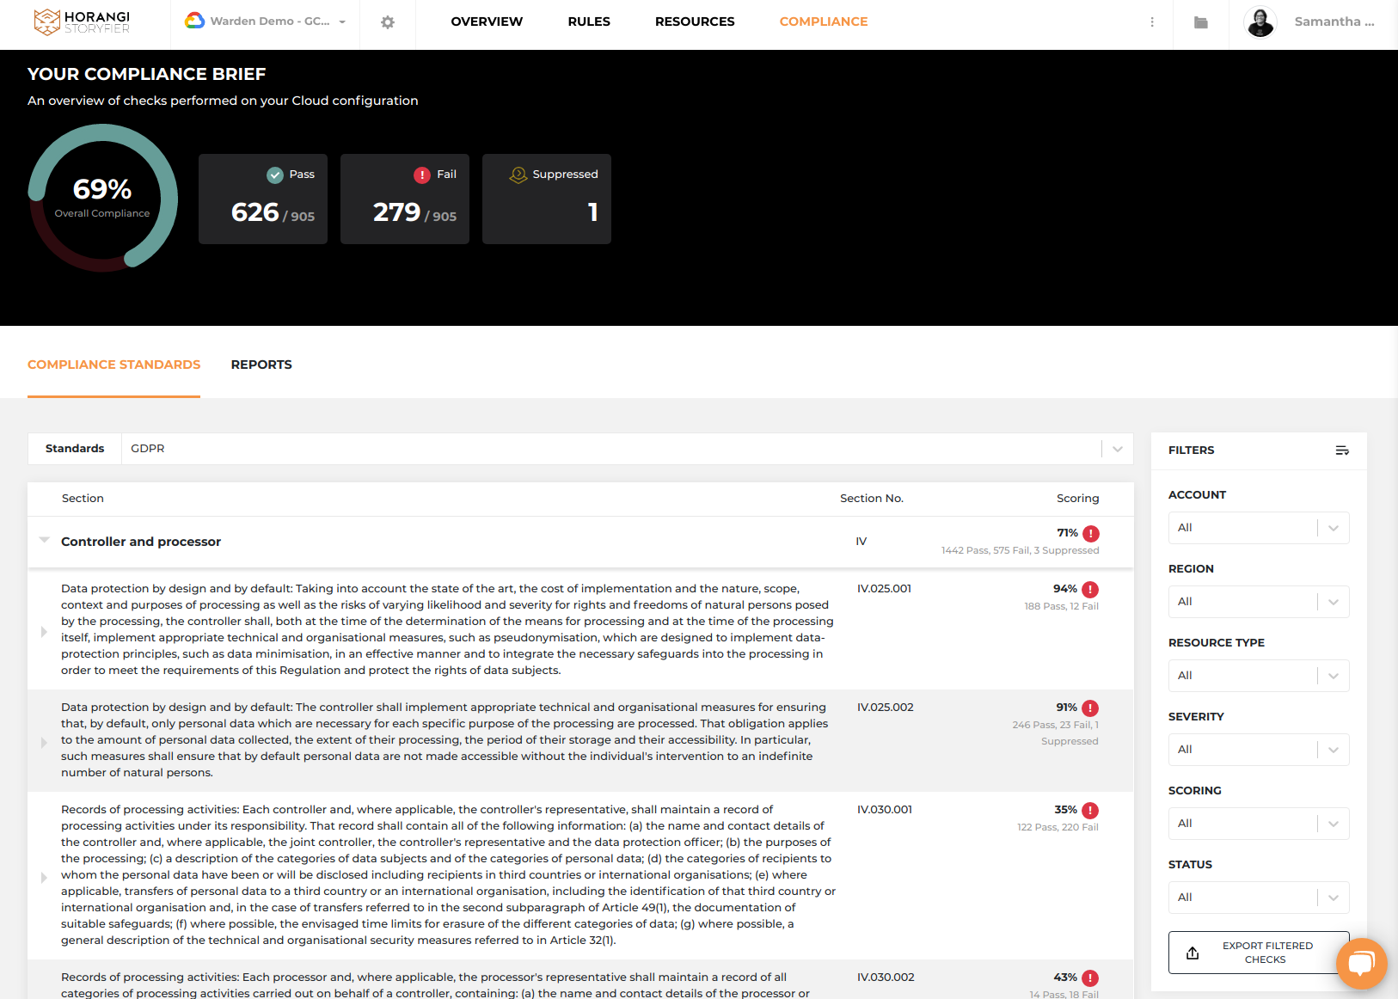Click section number IV.030.002
The height and width of the screenshot is (999, 1398).
[886, 978]
